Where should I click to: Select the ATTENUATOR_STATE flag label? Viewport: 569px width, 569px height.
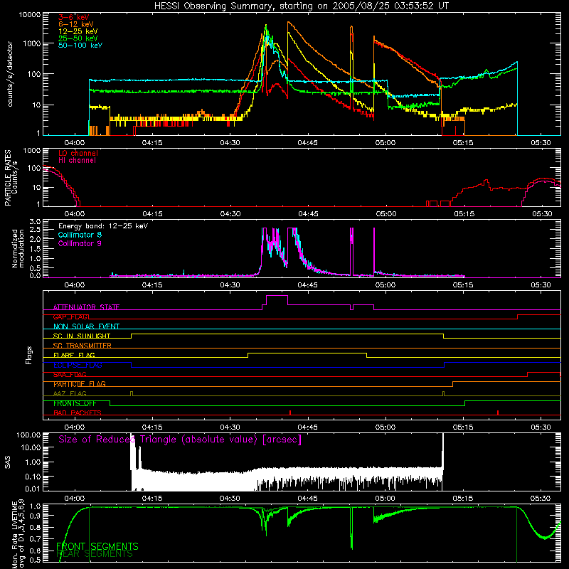[x=86, y=307]
